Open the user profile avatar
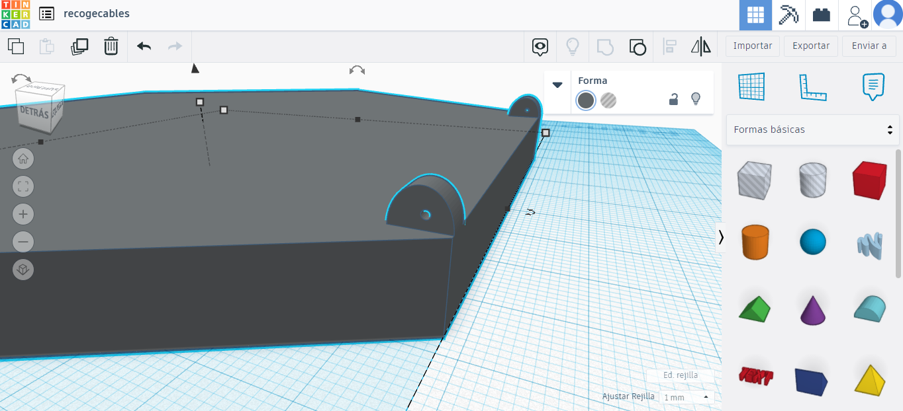This screenshot has height=411, width=903. (888, 15)
